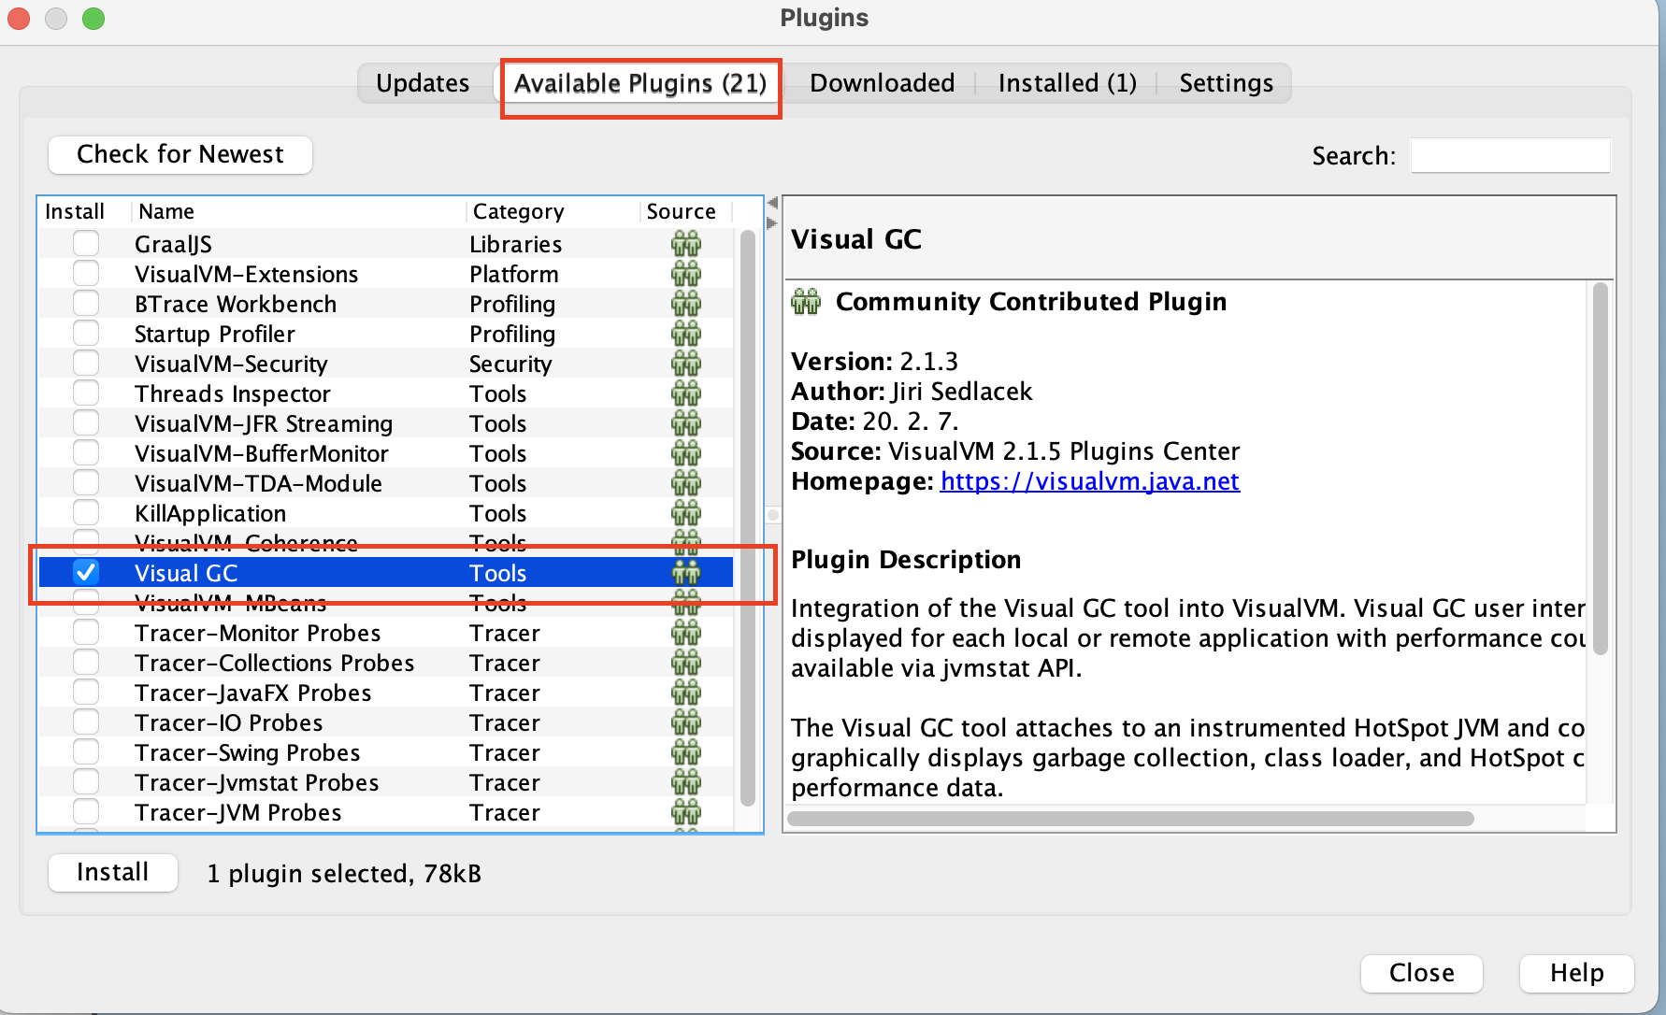Go to the Installed (1) tab
Image resolution: width=1666 pixels, height=1015 pixels.
[x=1067, y=83]
